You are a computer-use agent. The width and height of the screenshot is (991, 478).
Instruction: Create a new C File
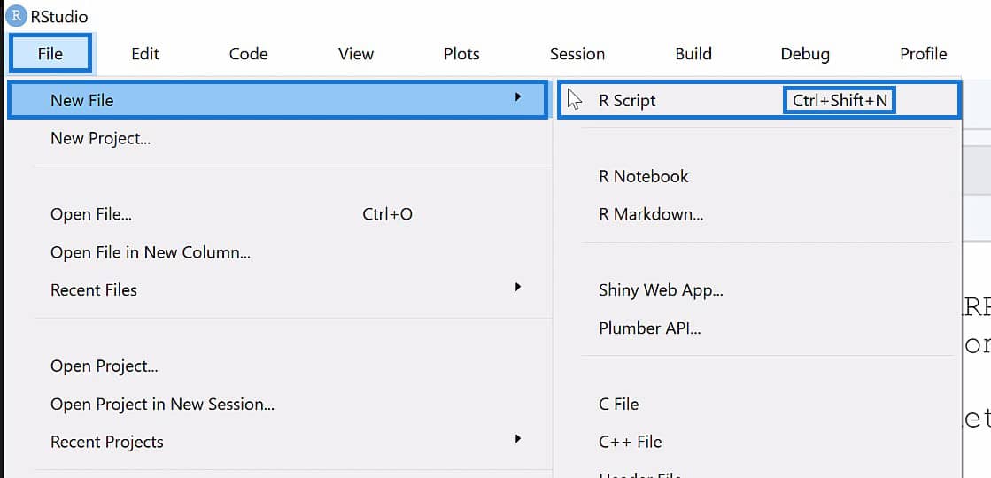pos(619,404)
